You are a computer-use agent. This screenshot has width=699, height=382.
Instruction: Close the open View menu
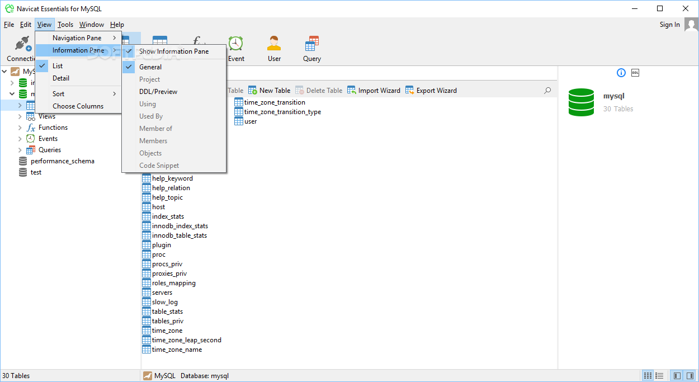pos(44,25)
